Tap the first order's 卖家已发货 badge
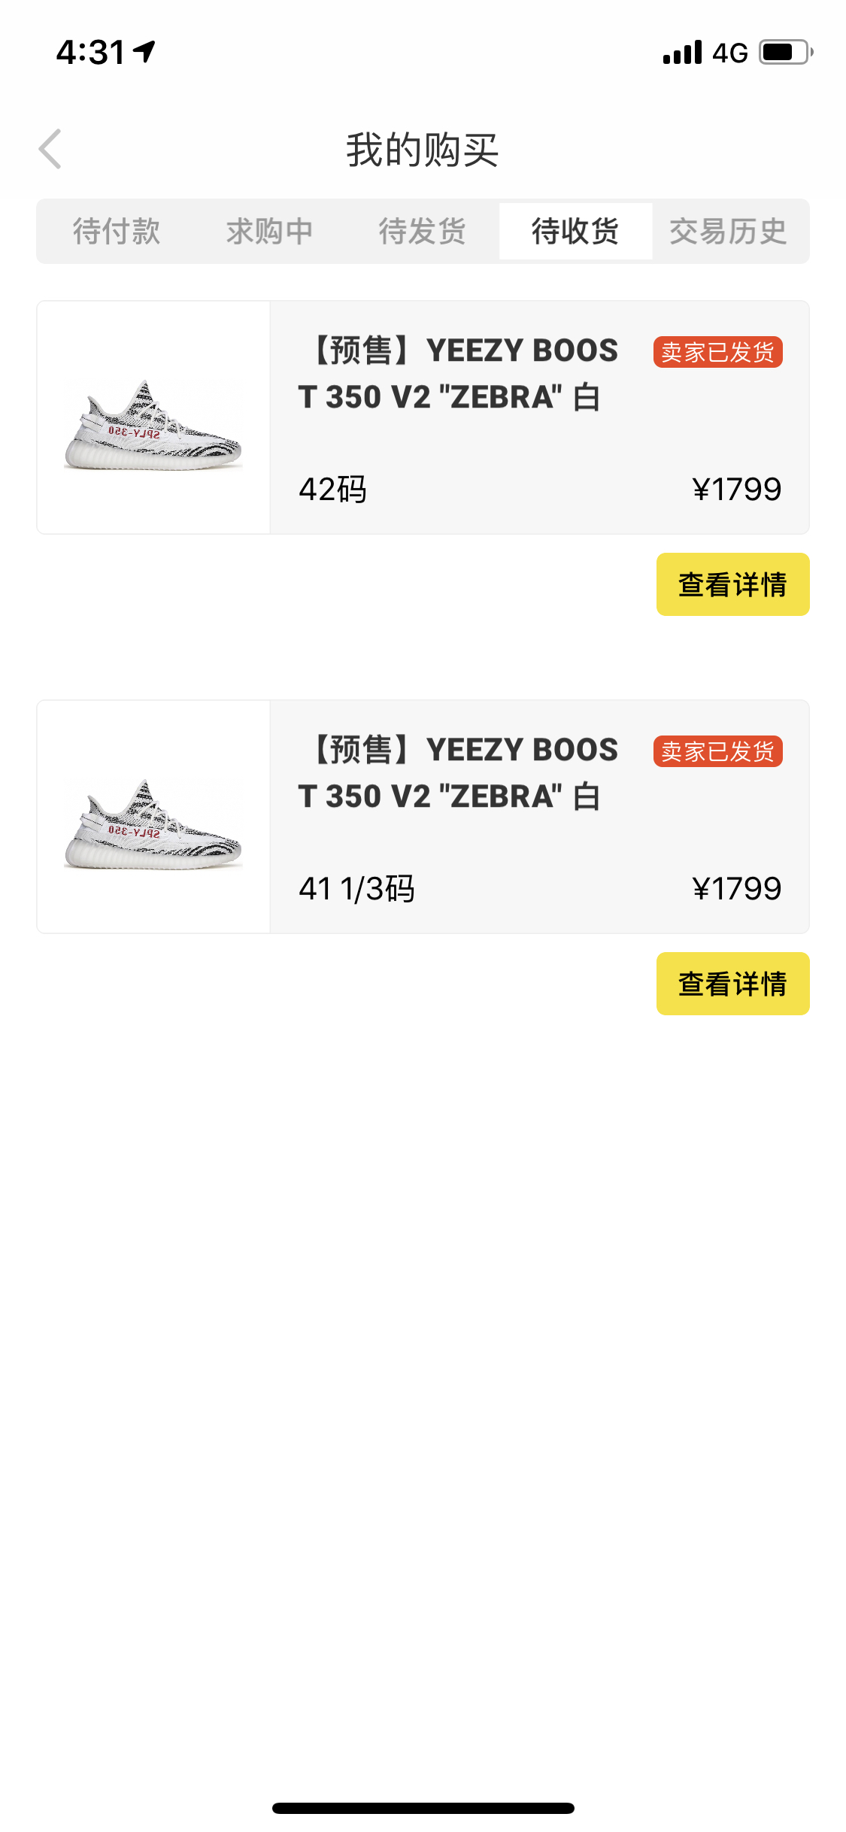 point(717,352)
